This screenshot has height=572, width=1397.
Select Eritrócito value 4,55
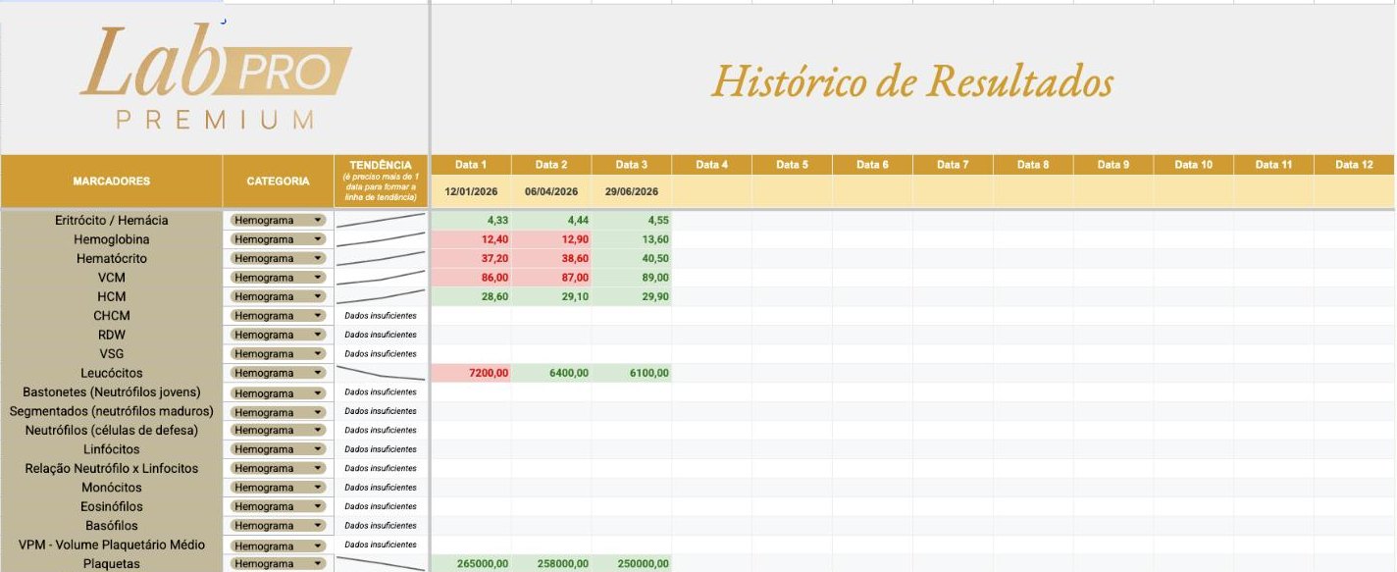tap(632, 221)
